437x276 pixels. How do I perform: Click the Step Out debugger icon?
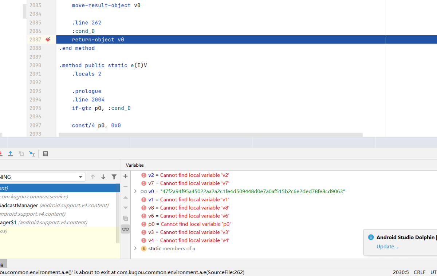[11, 154]
